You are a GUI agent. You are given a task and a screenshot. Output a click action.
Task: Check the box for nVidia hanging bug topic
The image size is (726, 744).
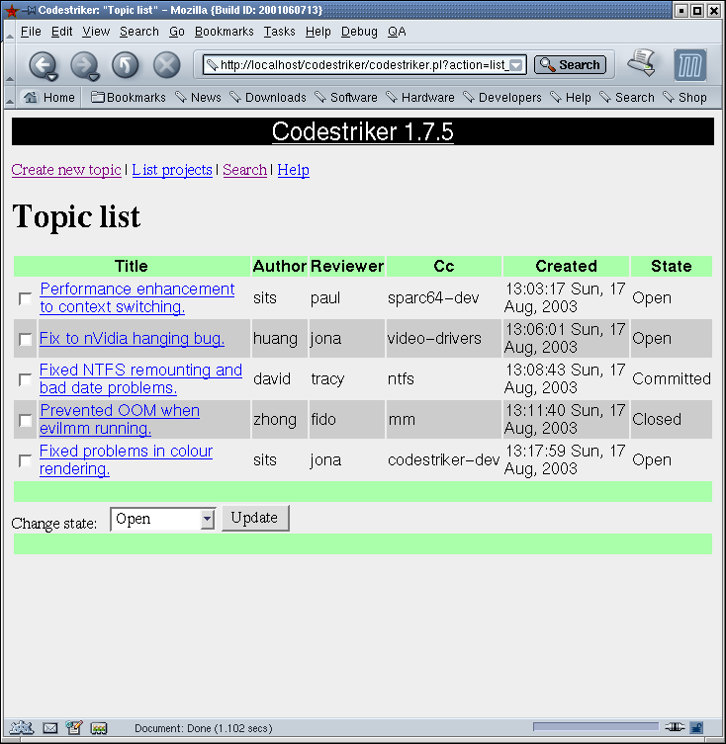point(25,339)
